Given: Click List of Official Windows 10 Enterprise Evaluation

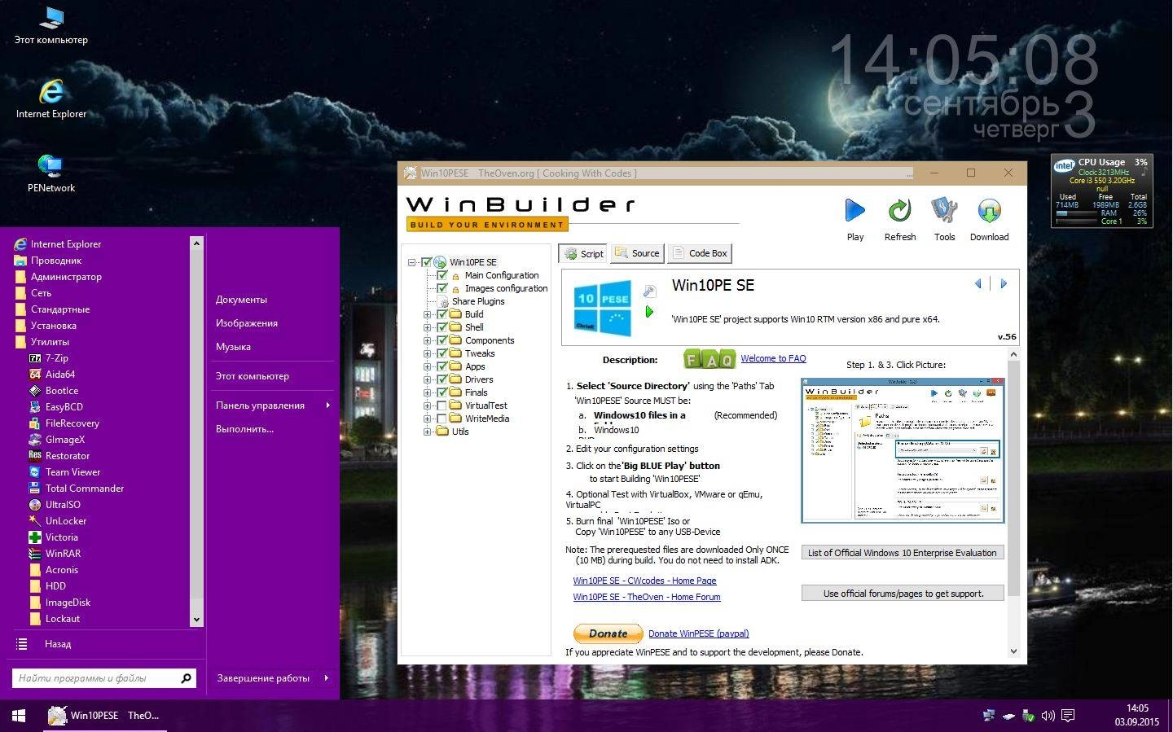Looking at the screenshot, I should [x=903, y=553].
